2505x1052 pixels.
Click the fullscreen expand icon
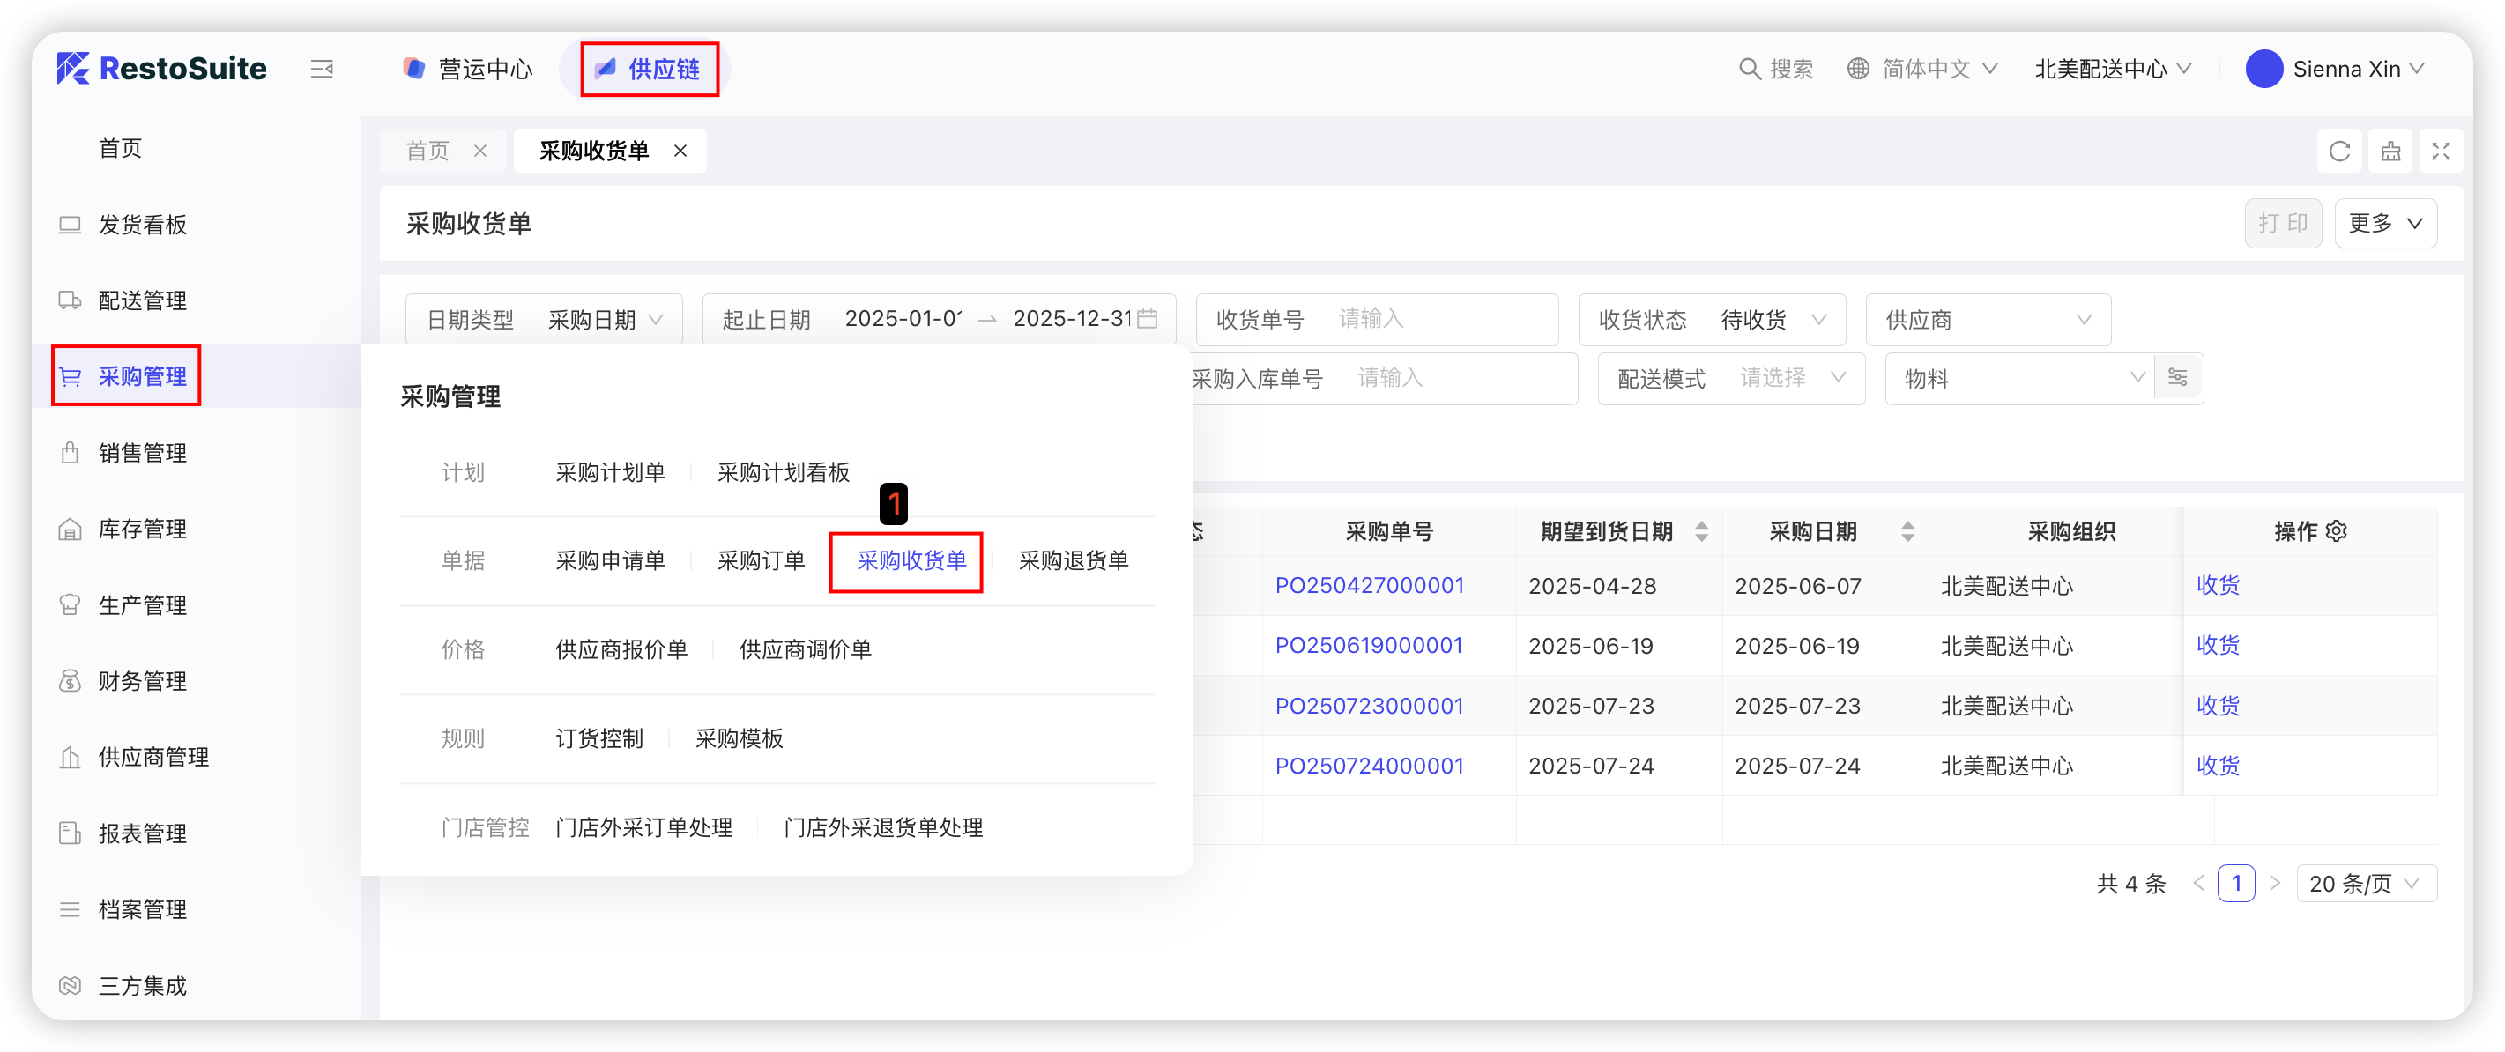tap(2441, 152)
